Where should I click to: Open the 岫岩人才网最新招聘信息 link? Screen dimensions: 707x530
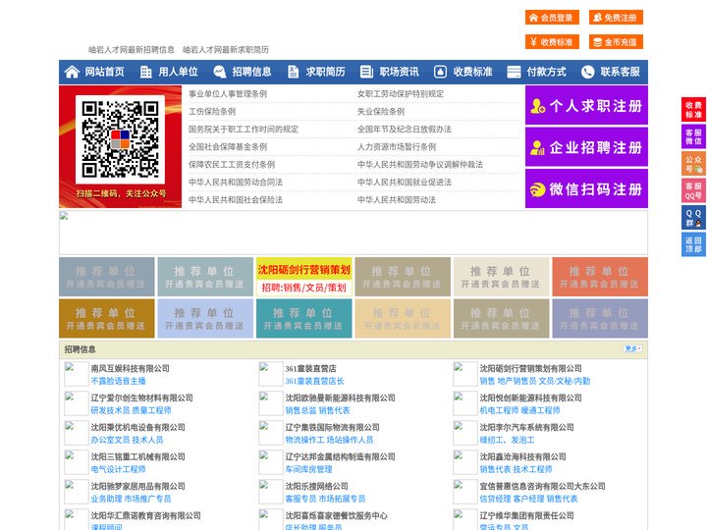(x=132, y=50)
